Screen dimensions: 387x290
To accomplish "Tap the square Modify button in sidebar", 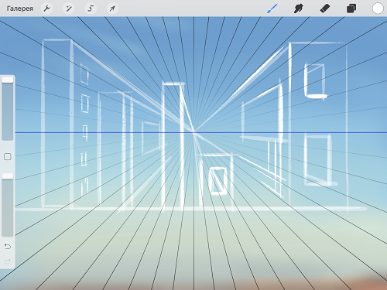I will pyautogui.click(x=8, y=156).
